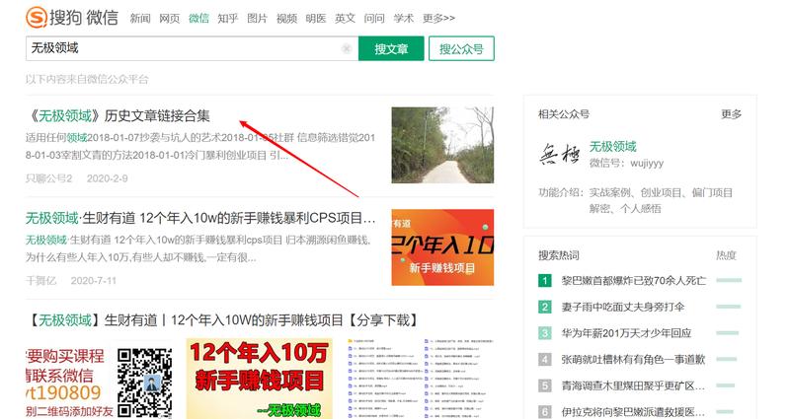Click 更多 in the 相关公众号 panel
The height and width of the screenshot is (419, 790).
(731, 114)
